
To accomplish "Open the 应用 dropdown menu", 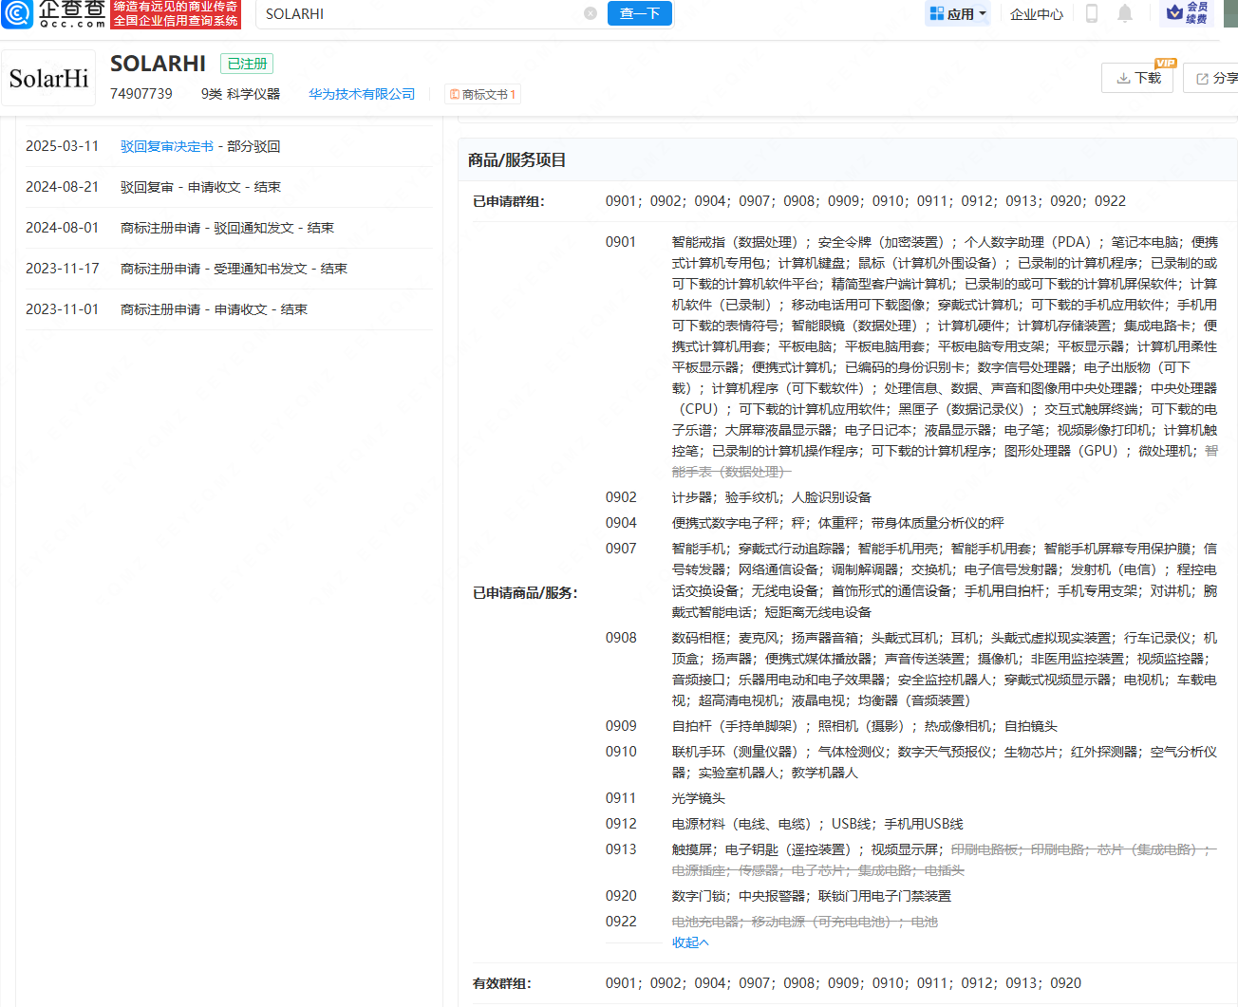I will pos(958,13).
